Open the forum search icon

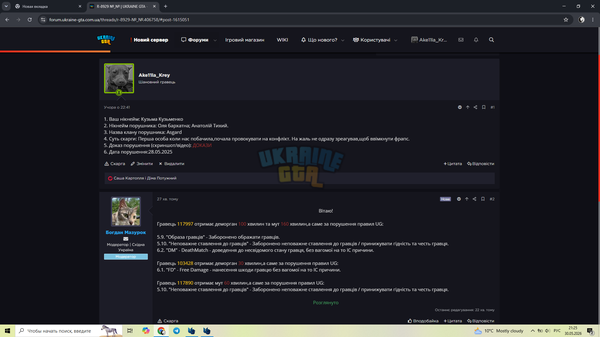(x=491, y=40)
